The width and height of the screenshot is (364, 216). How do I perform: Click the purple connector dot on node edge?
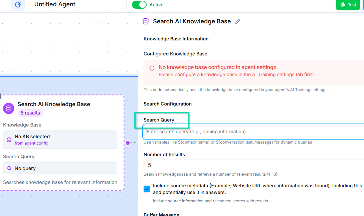click(128, 143)
